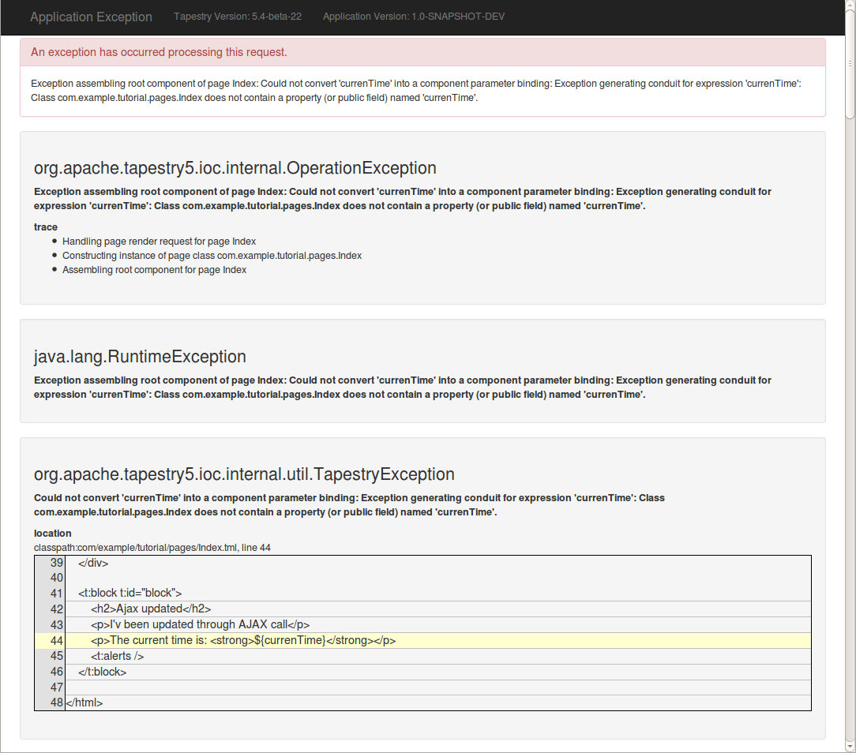856x753 pixels.
Task: Click the closing html tag on line 48
Action: coord(84,702)
